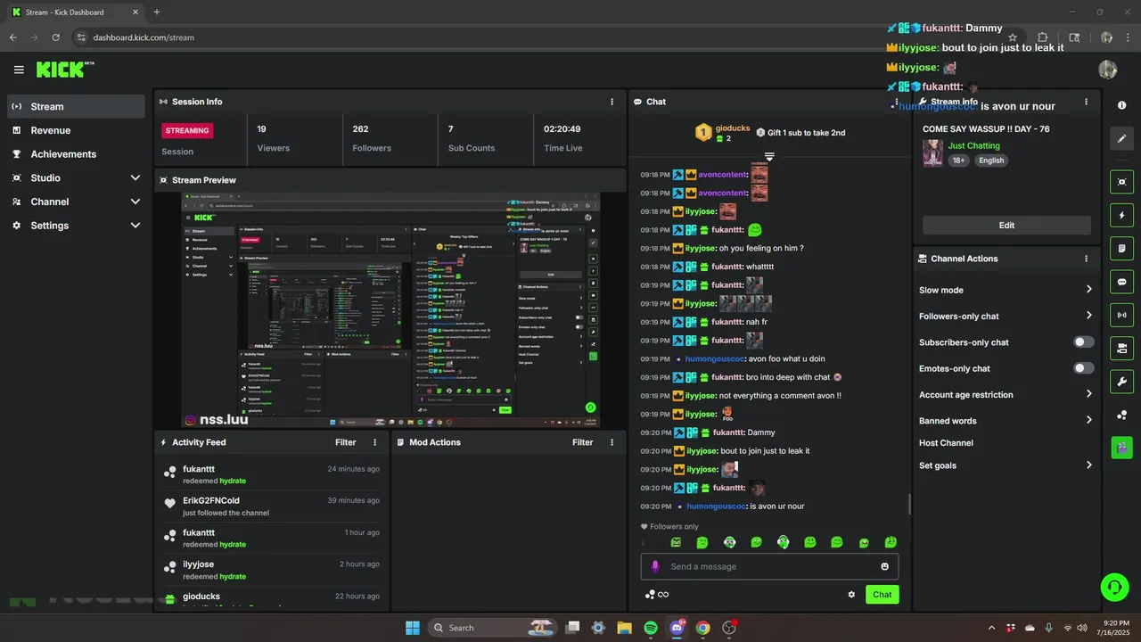Open Discord from the taskbar
Screen dimensions: 1141x642
coord(677,628)
